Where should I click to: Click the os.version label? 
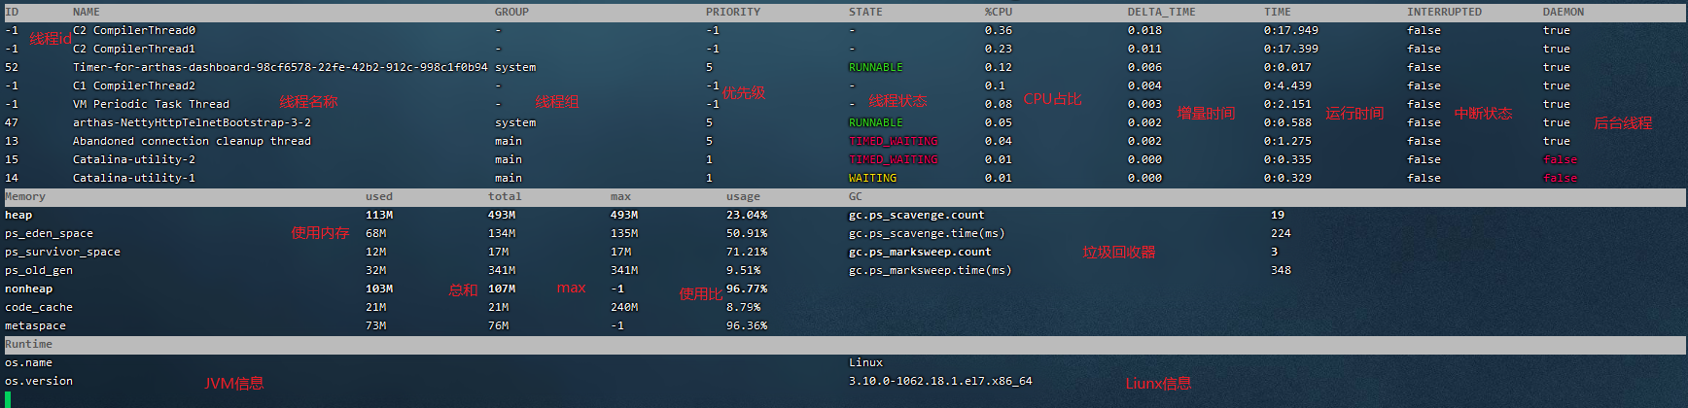coord(39,381)
